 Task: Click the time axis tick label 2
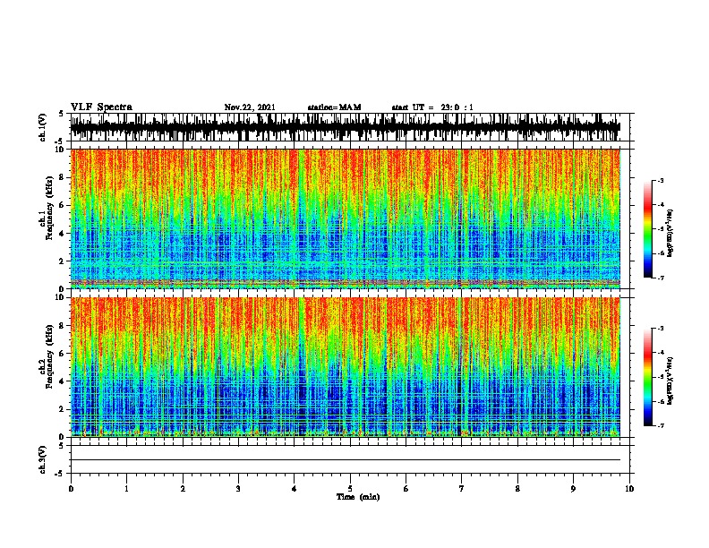coord(183,489)
